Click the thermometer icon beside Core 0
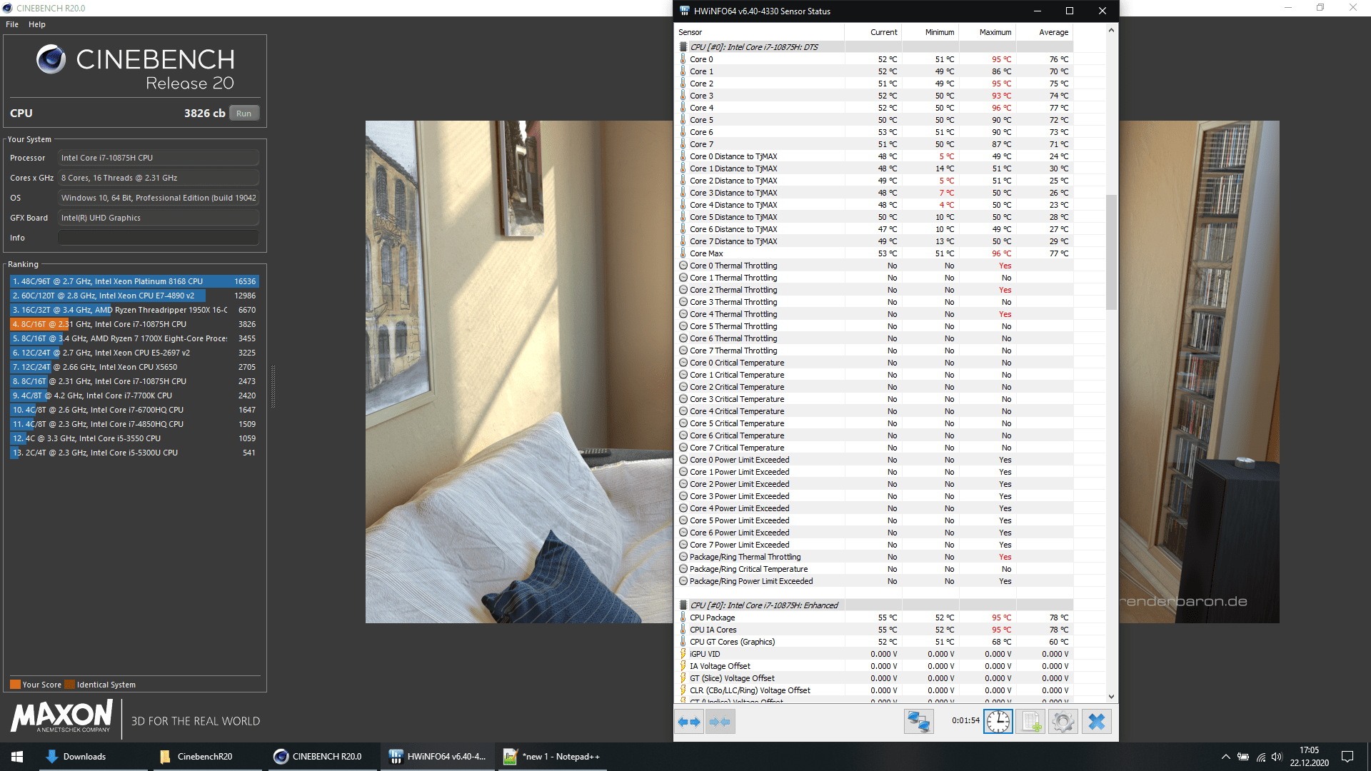Screen dimensions: 1371x771 683,59
